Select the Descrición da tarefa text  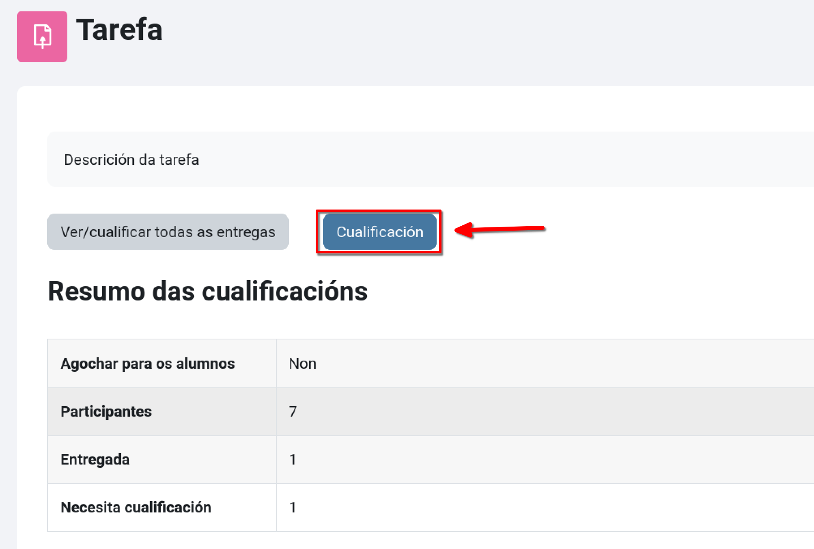(131, 160)
